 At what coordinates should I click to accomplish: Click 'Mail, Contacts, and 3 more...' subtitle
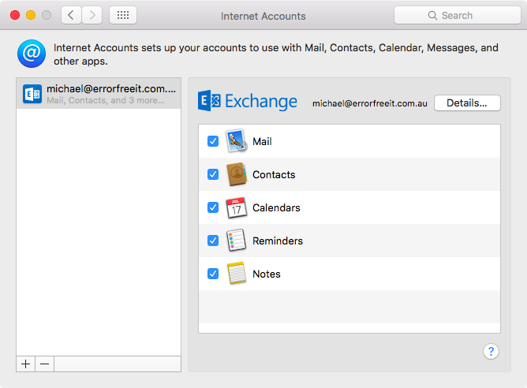pos(106,100)
